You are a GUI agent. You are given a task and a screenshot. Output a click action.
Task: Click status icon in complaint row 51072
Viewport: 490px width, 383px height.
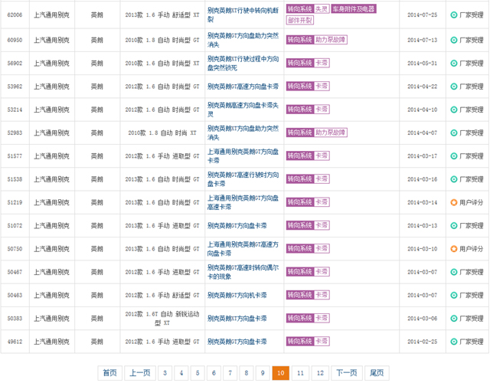[454, 225]
